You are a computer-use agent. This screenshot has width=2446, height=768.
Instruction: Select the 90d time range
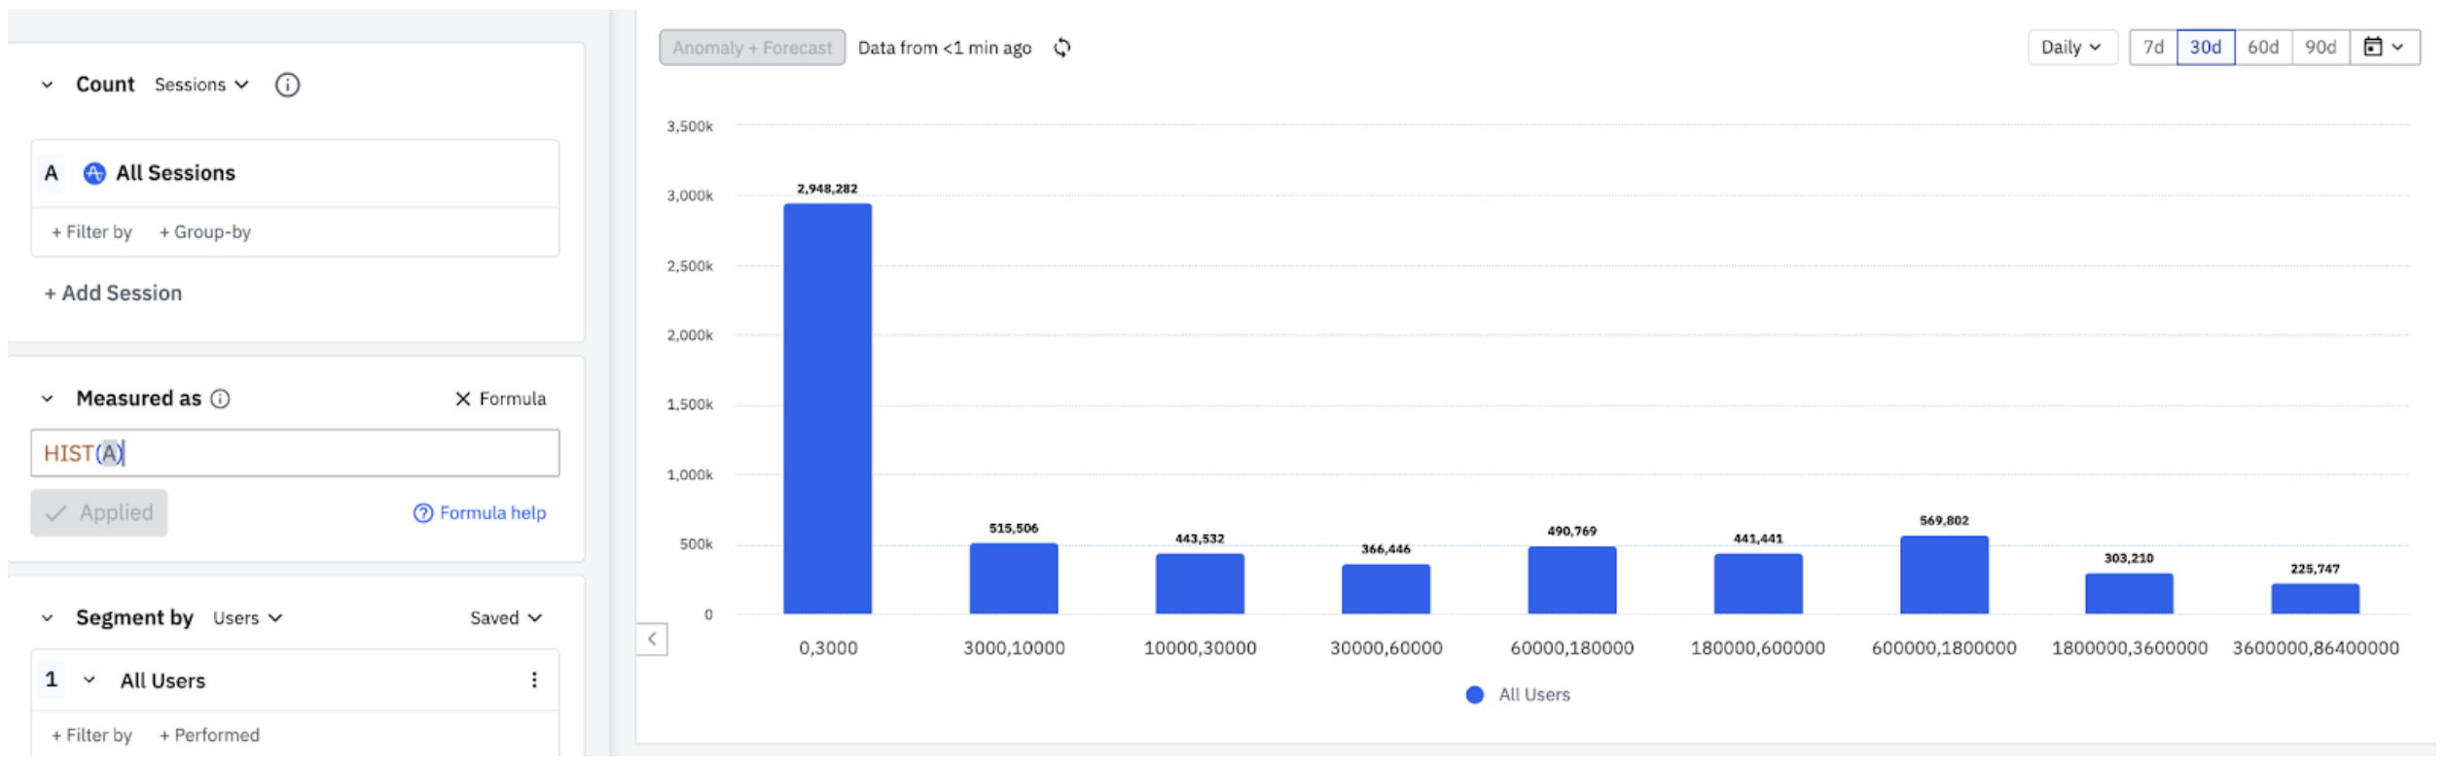(2320, 48)
